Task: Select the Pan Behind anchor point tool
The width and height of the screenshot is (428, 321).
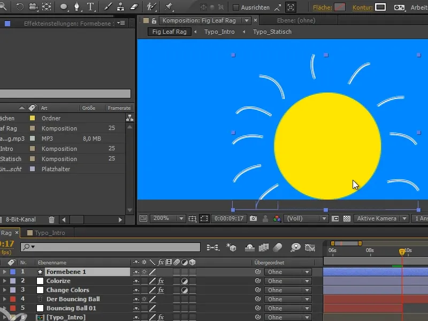Action: pos(47,6)
